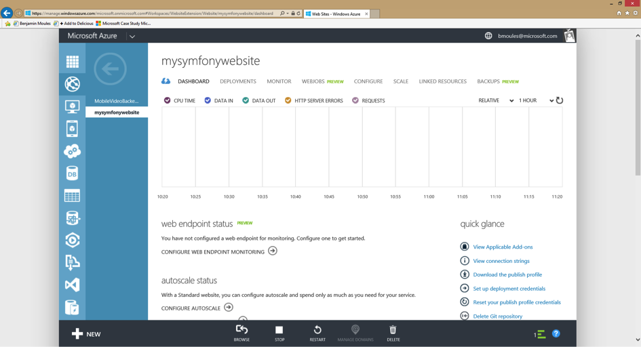This screenshot has width=641, height=347.
Task: Open address bar search dropdown arrow
Action: coord(288,14)
